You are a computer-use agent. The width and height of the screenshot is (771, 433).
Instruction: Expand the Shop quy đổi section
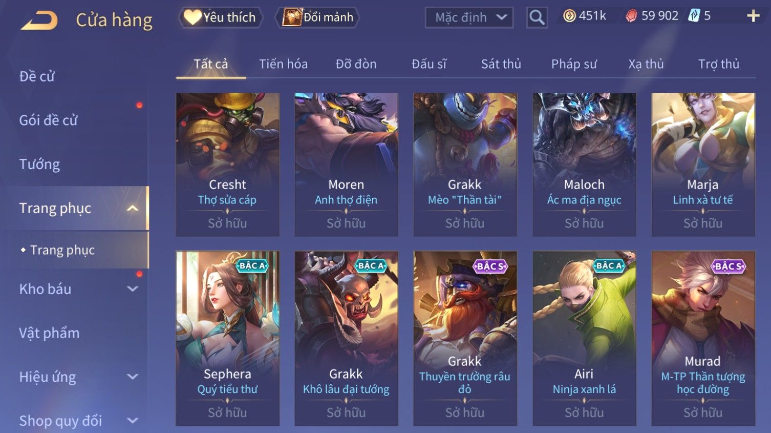(133, 421)
